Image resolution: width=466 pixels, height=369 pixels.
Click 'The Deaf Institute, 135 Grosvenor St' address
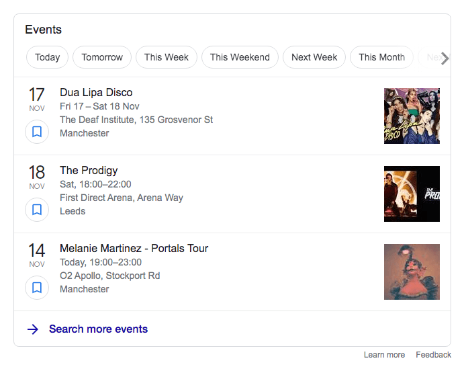[136, 120]
